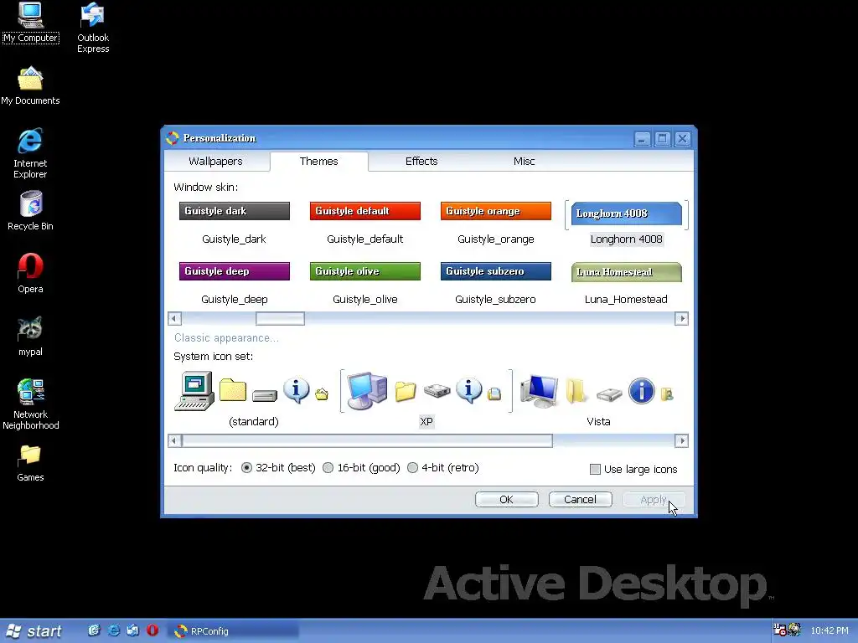Click the Apply button
Viewport: 858px width, 643px height.
[654, 500]
